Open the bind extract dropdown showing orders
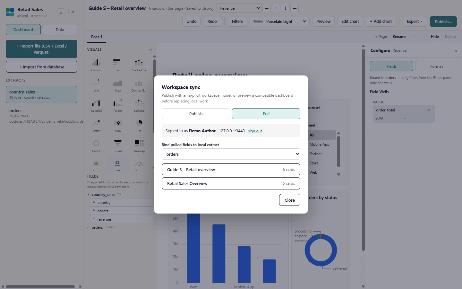The height and width of the screenshot is (289, 462). 231,154
